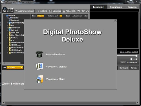Click the Start globe logo icon
The width and height of the screenshot is (141, 106).
click(5, 8)
